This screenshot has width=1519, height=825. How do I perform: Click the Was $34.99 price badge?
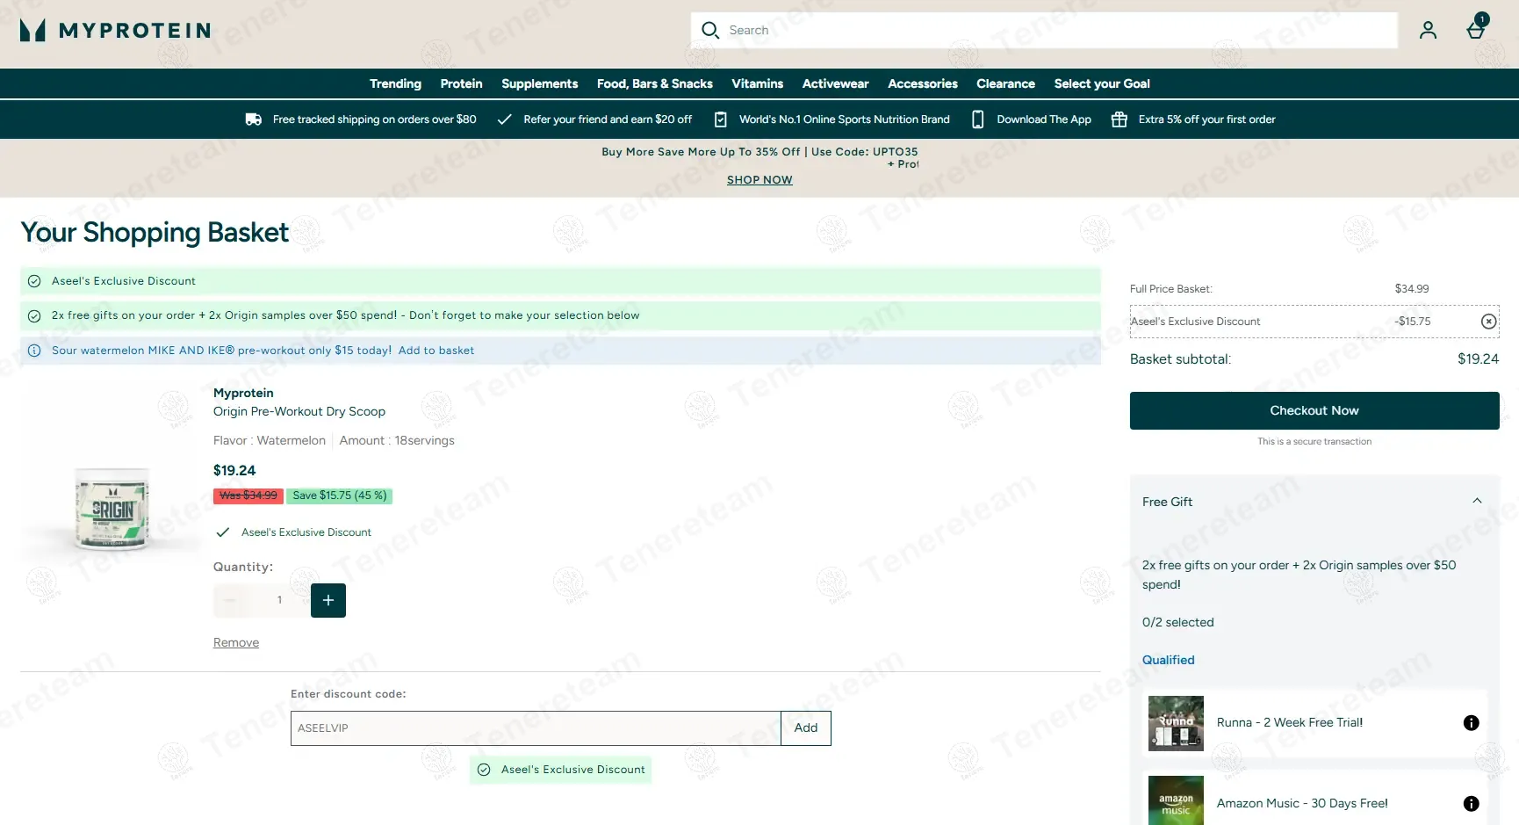[248, 496]
